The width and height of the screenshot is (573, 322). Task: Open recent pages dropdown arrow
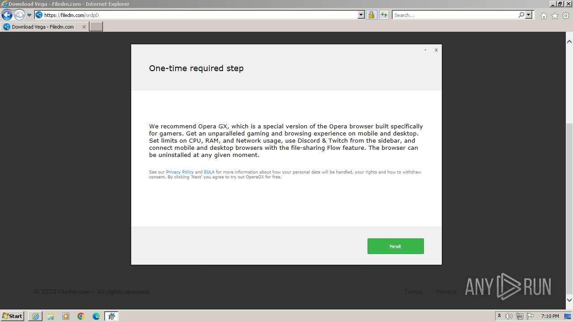pyautogui.click(x=29, y=15)
